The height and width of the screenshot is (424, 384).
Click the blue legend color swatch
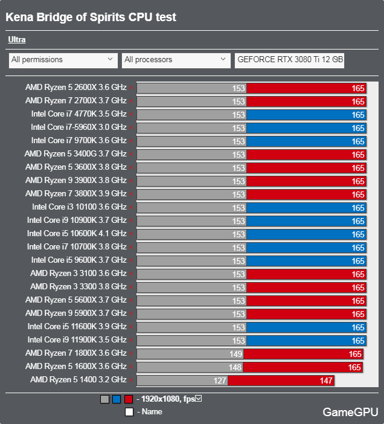pos(117,399)
